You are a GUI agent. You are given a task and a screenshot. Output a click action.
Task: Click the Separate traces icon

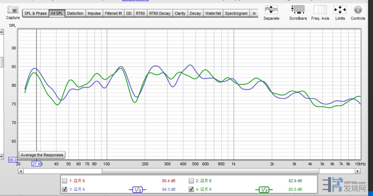click(271, 10)
